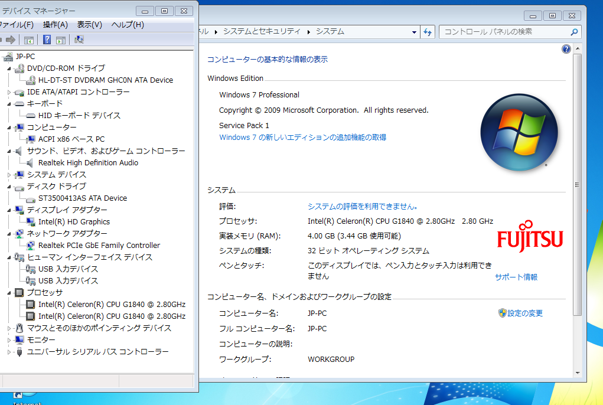Click the システム breadcrumb segment
This screenshot has height=405, width=603.
point(330,31)
